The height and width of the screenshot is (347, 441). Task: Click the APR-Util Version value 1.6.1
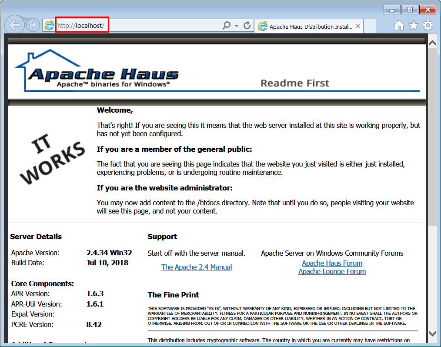(x=95, y=304)
